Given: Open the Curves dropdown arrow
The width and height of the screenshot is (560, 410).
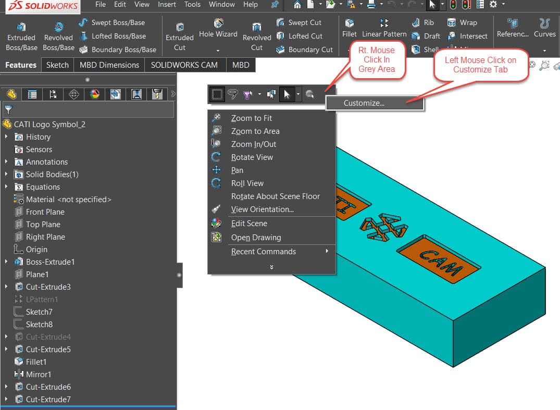Looking at the screenshot, I should (545, 51).
